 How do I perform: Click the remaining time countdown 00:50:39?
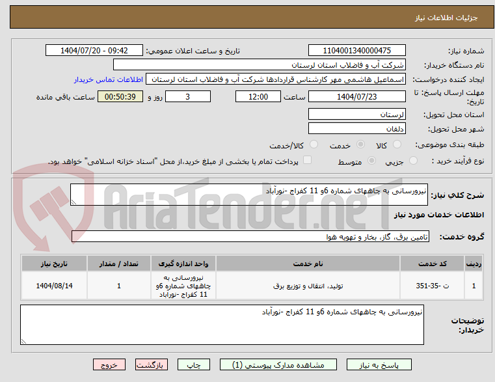pos(120,96)
